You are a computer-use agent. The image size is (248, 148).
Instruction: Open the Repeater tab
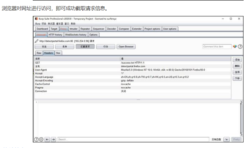click(85, 29)
